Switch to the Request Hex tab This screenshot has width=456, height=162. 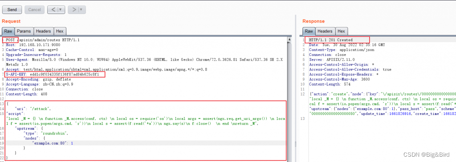[60, 31]
